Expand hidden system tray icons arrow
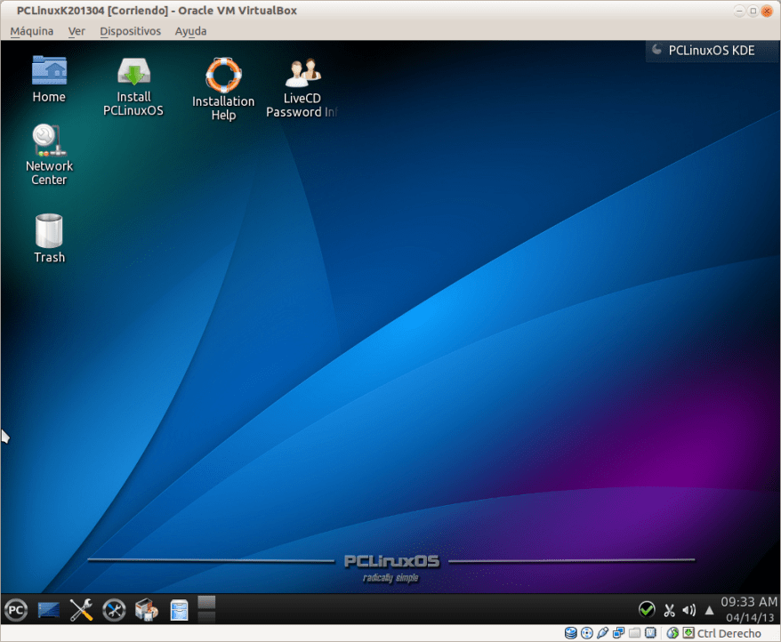Viewport: 781px width, 642px height. tap(709, 610)
